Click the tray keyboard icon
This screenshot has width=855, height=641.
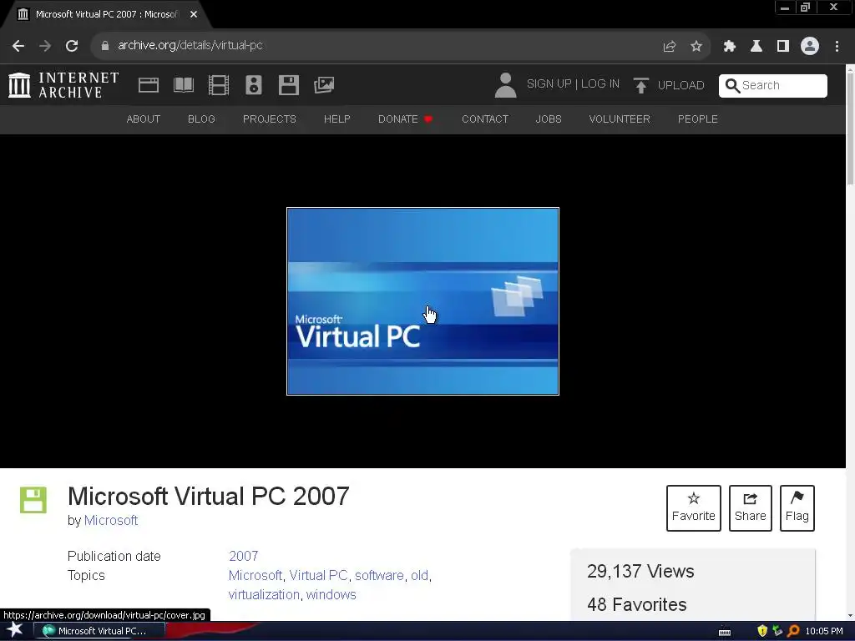coord(725,632)
